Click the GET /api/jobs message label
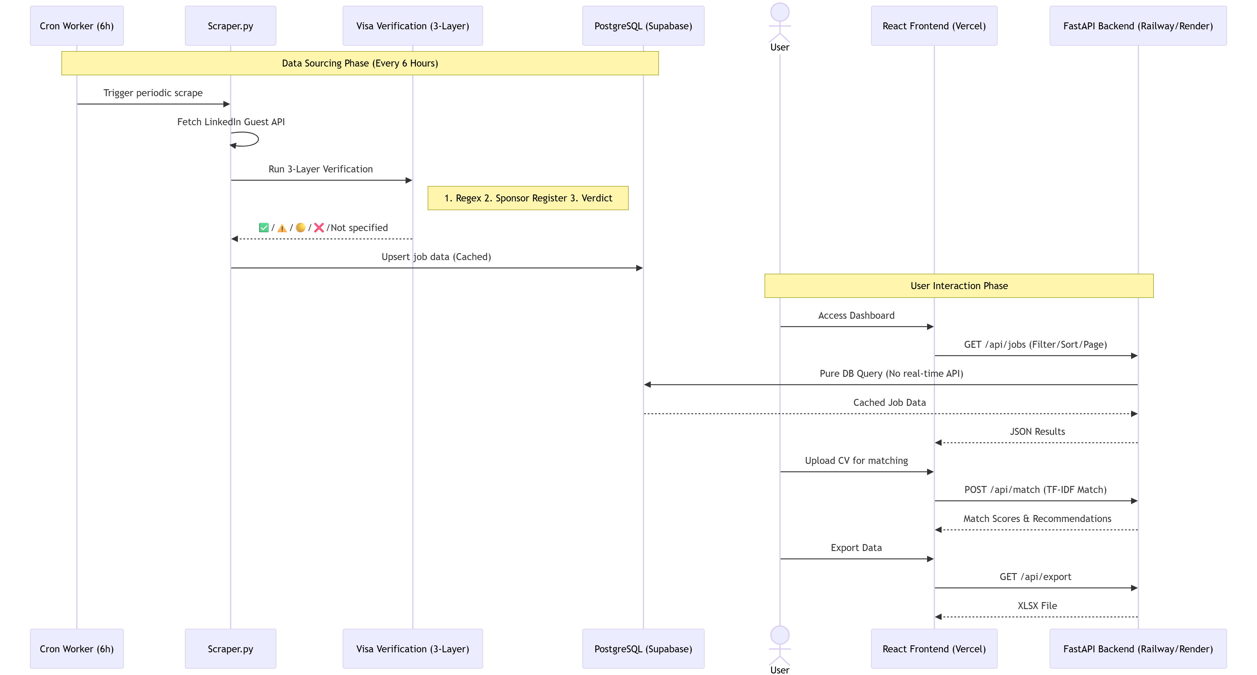This screenshot has width=1257, height=675. pos(1035,345)
